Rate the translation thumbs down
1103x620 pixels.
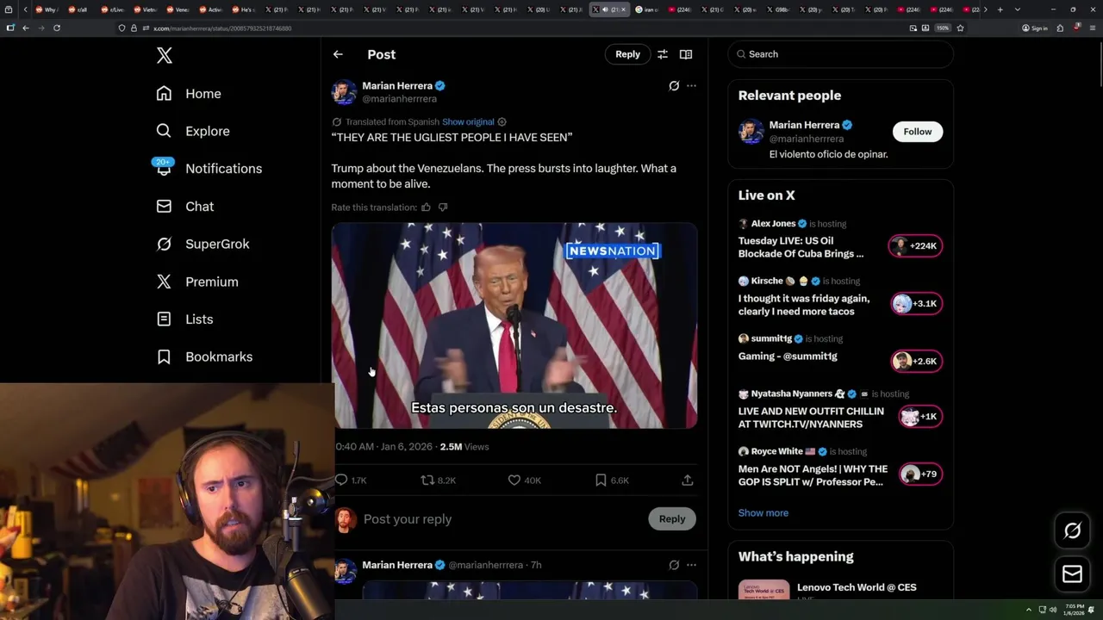443,208
